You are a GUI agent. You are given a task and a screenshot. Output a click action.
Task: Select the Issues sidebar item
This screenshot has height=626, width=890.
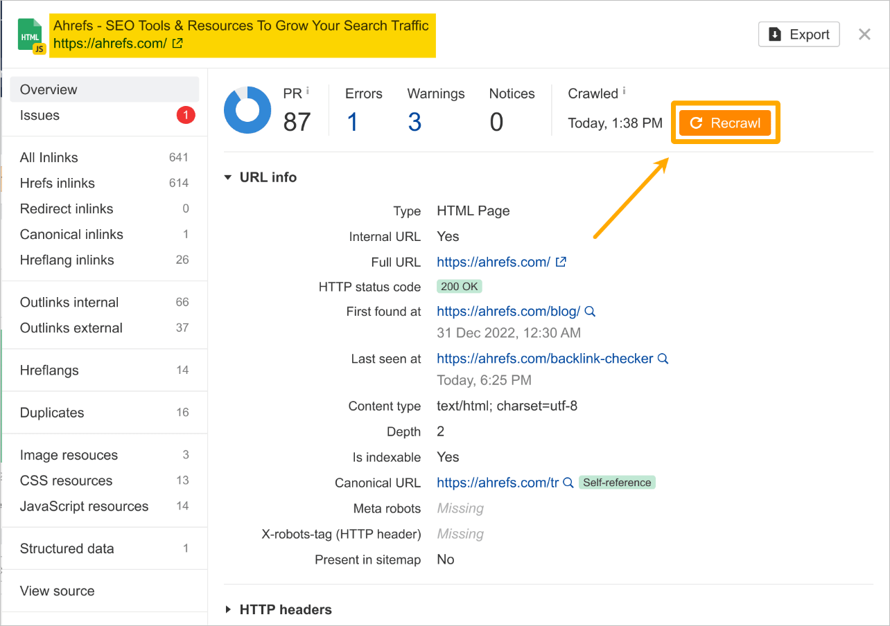pos(40,116)
